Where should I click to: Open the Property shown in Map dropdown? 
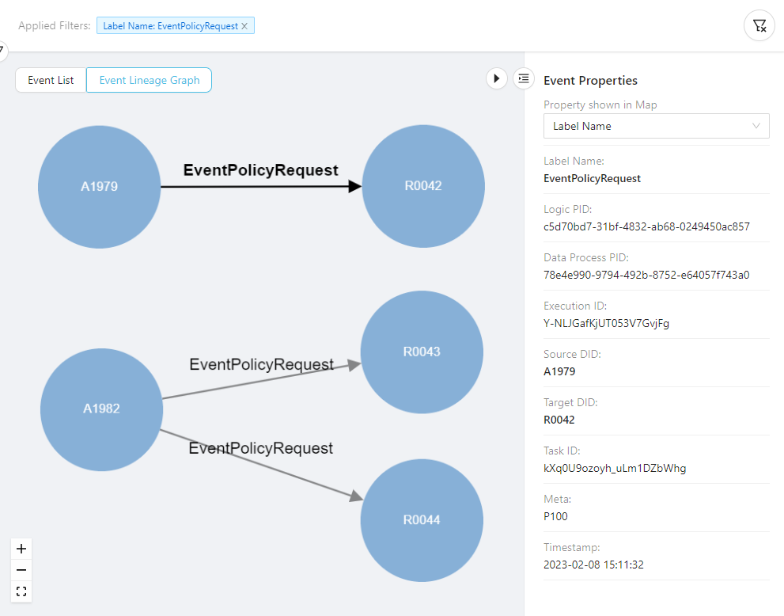click(656, 126)
